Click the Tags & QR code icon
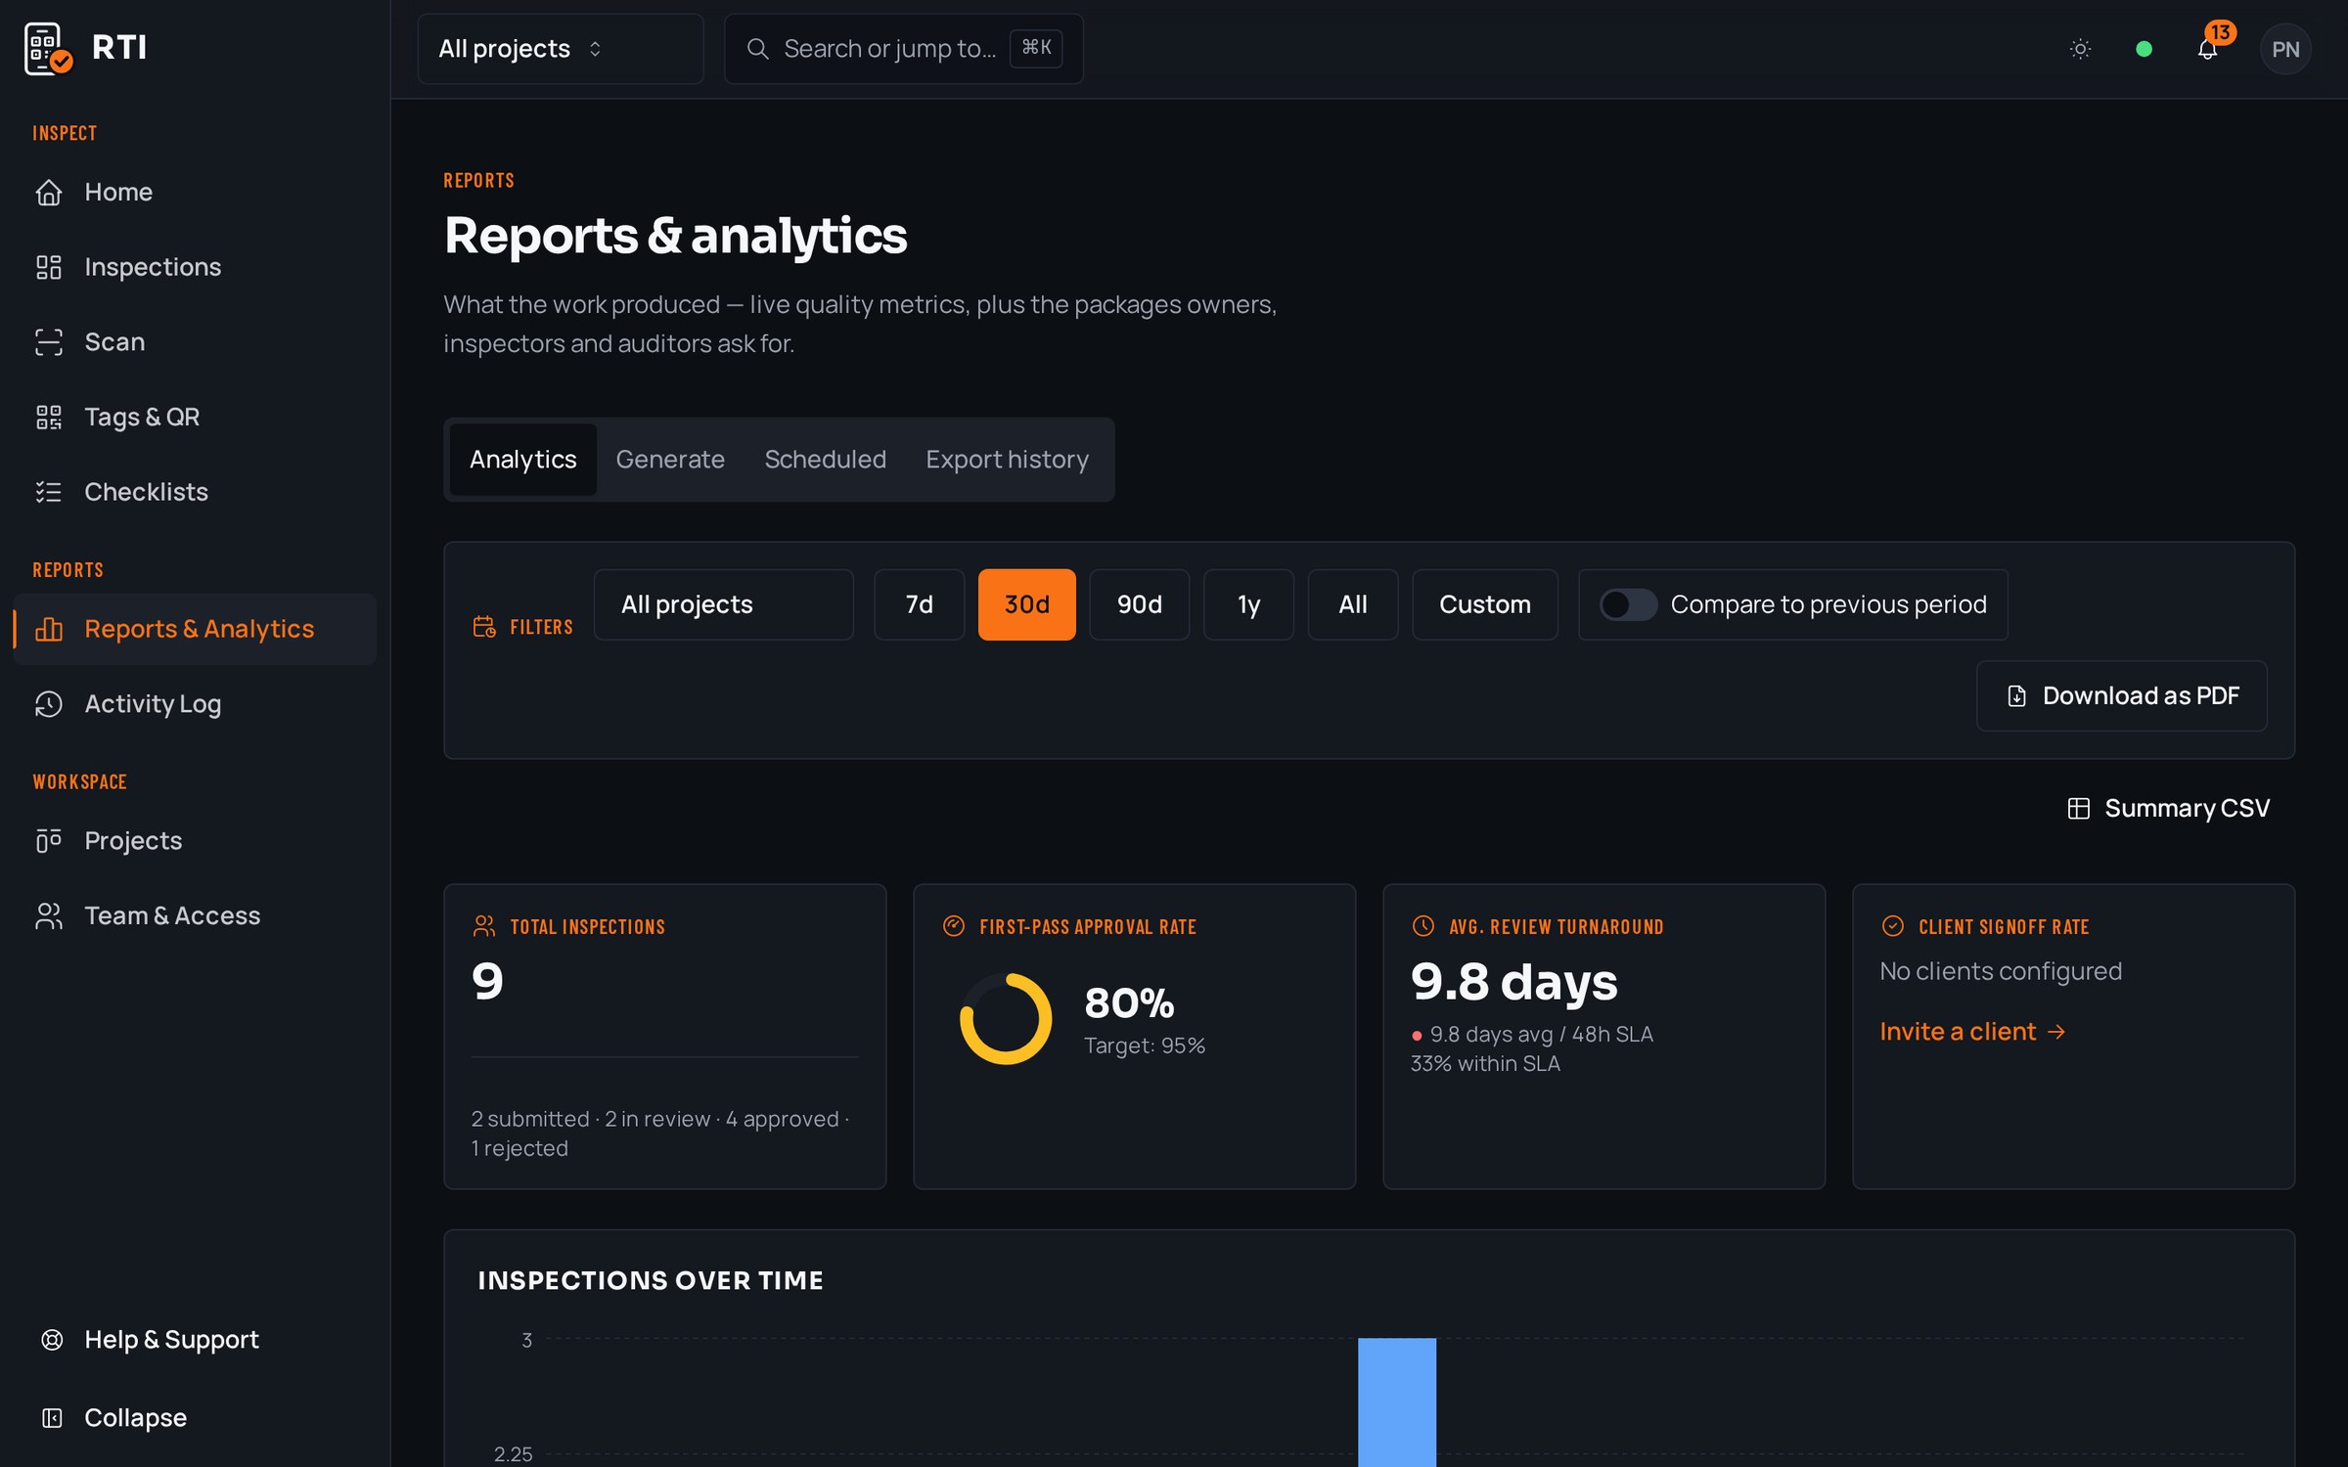The image size is (2348, 1467). (x=49, y=418)
